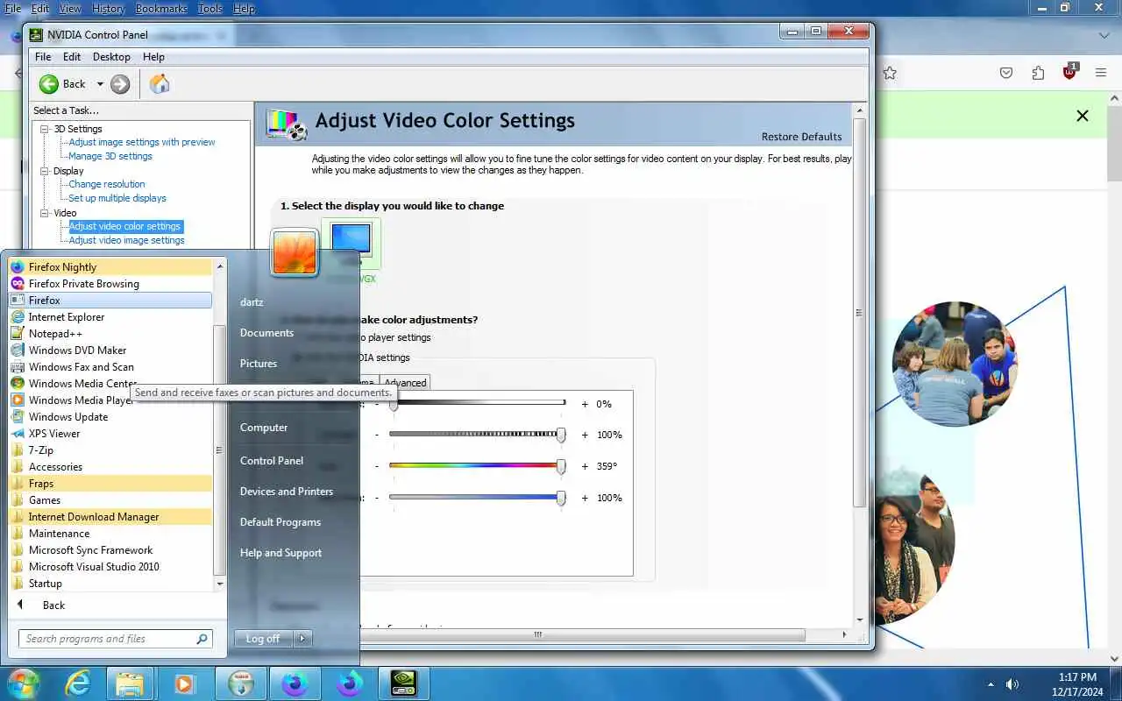Open Firefox extensions puzzle icon
The height and width of the screenshot is (701, 1122).
click(1039, 74)
